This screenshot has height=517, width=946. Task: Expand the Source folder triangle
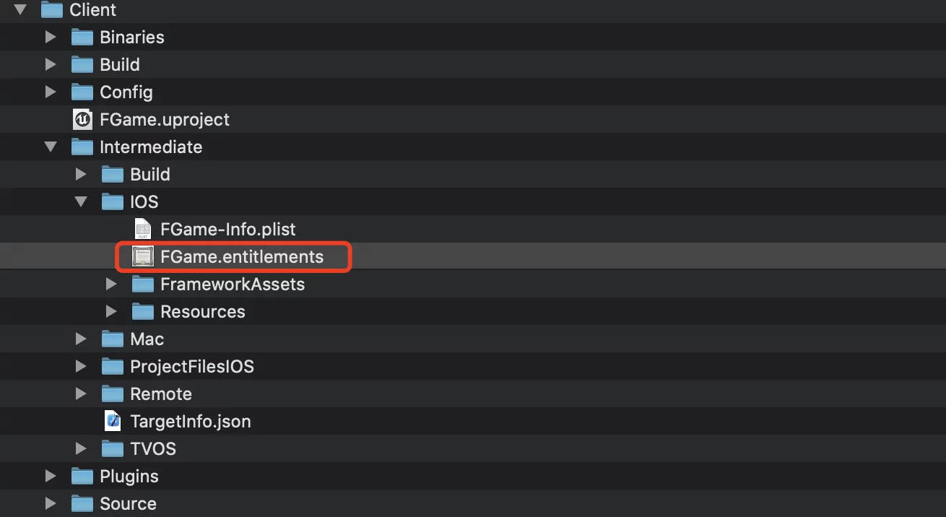[x=51, y=503]
